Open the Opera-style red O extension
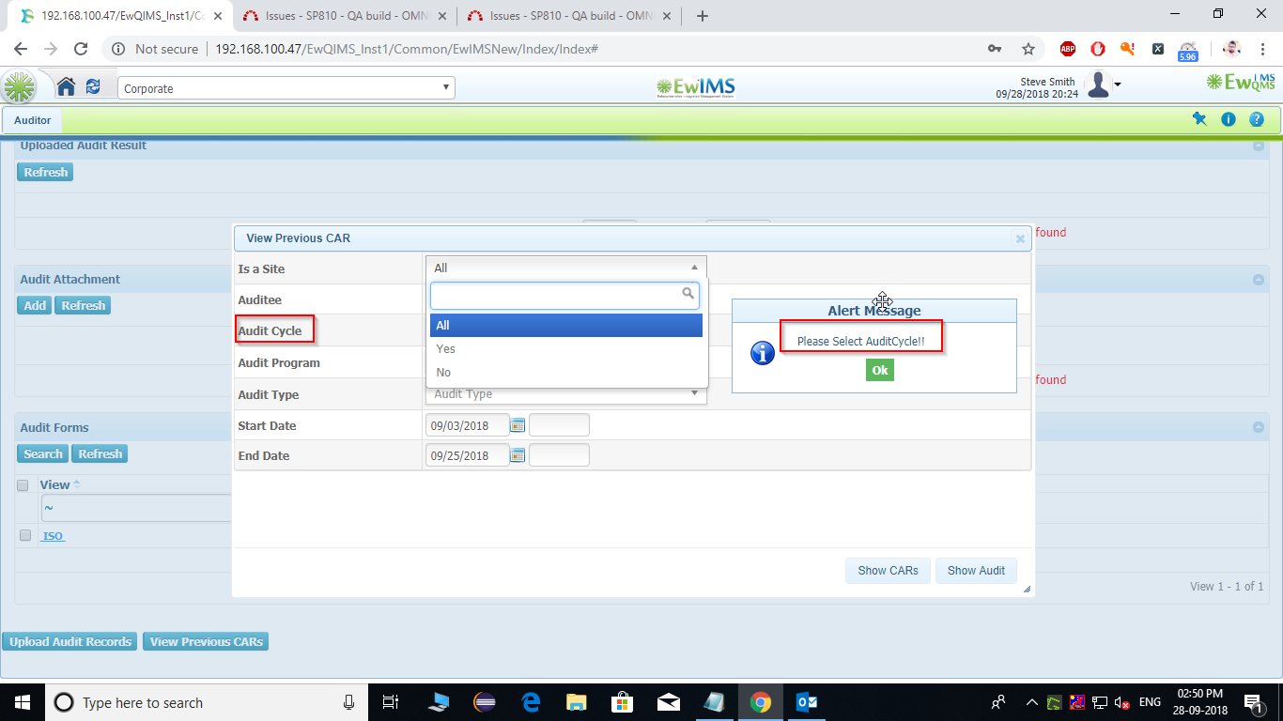 point(1098,49)
